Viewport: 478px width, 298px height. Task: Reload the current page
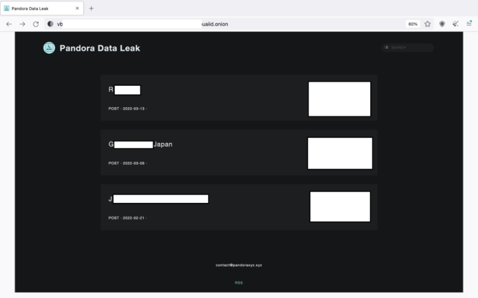[36, 24]
